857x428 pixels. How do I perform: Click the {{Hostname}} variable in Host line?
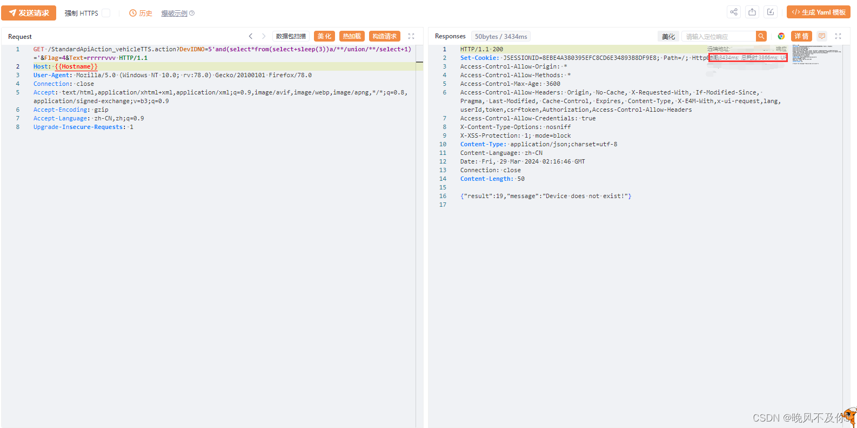76,66
